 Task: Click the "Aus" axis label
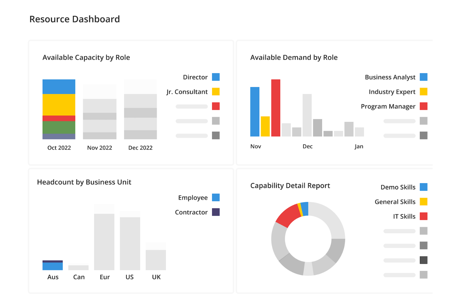coord(53,277)
